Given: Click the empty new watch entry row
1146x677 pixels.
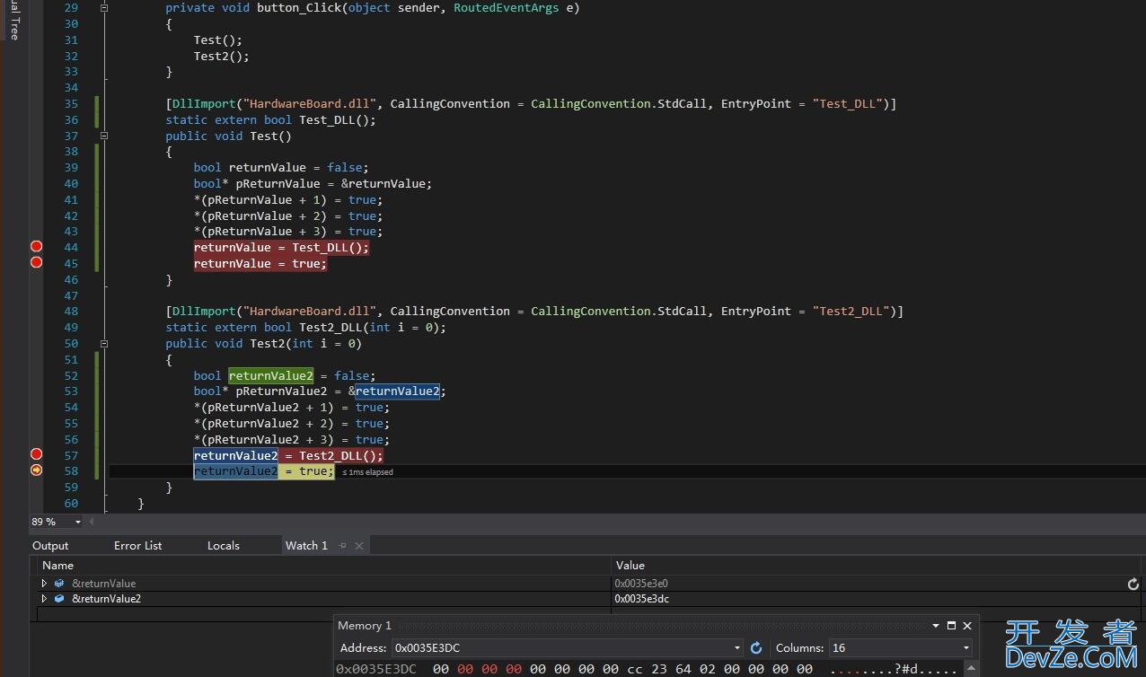Looking at the screenshot, I should click(x=323, y=612).
